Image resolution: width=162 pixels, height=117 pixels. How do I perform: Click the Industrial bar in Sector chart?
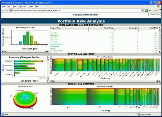coord(28,61)
